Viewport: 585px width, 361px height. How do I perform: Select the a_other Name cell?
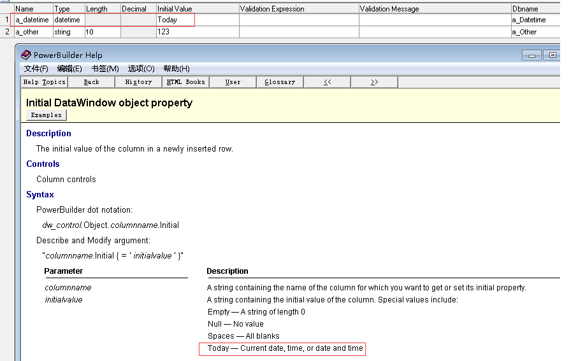click(x=32, y=32)
